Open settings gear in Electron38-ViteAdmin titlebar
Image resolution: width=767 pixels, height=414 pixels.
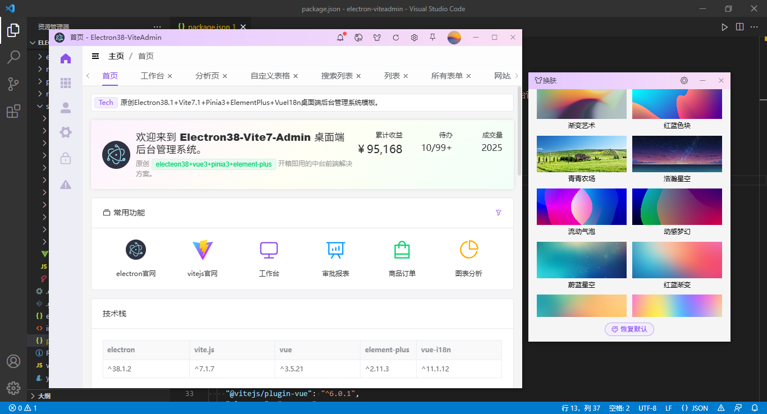point(414,38)
